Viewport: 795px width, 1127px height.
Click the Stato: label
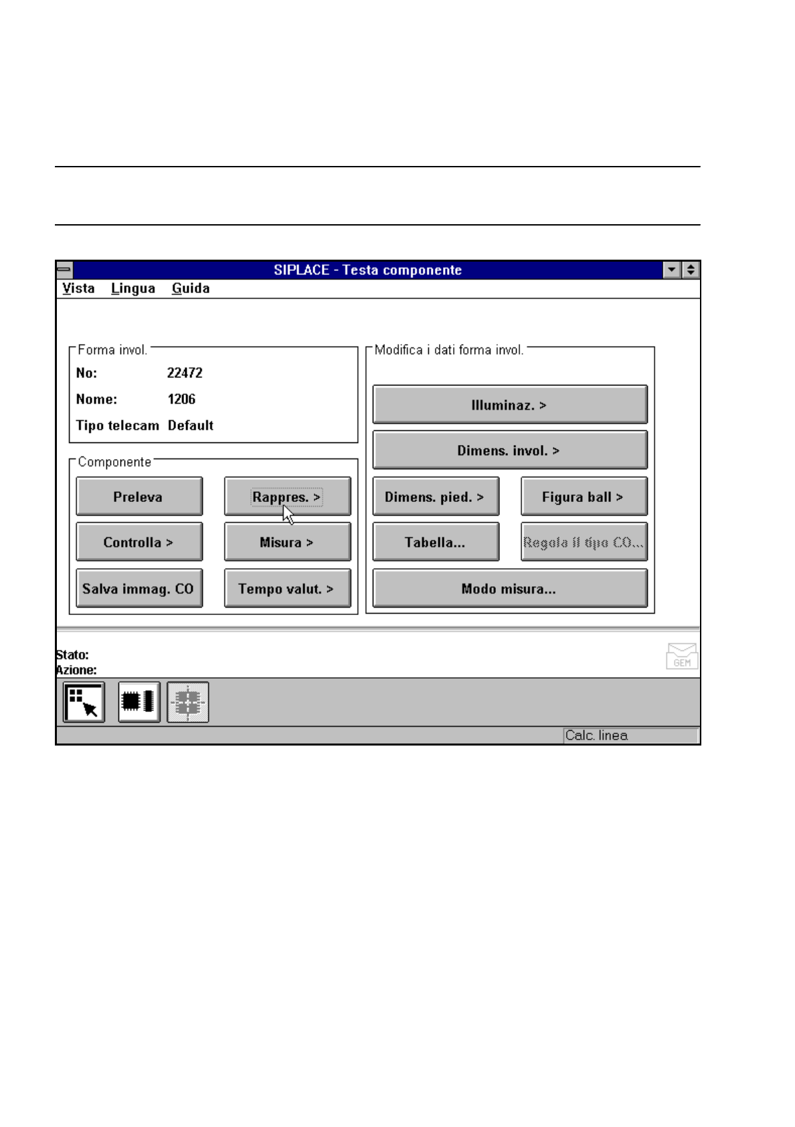point(72,655)
